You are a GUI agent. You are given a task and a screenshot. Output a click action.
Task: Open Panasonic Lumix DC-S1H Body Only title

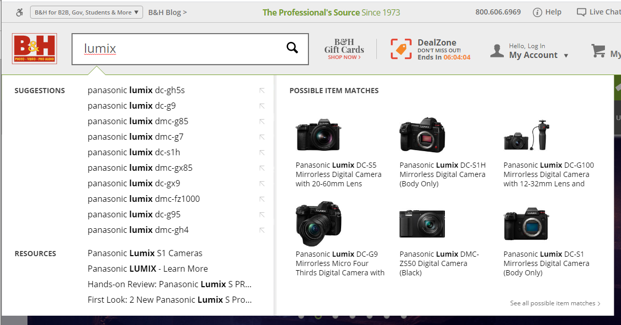(442, 174)
